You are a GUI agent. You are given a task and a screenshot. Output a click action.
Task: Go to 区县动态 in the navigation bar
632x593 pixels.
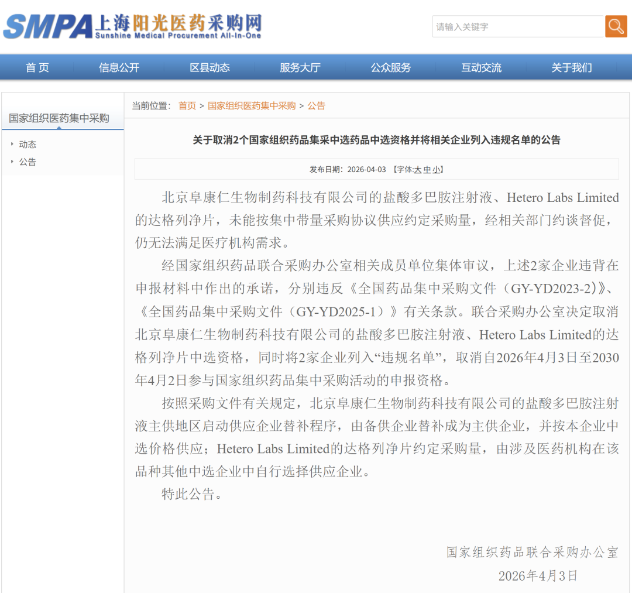coord(209,68)
